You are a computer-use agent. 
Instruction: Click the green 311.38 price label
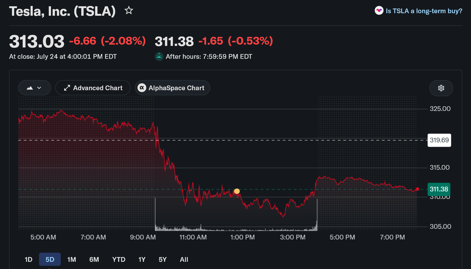[x=439, y=189]
